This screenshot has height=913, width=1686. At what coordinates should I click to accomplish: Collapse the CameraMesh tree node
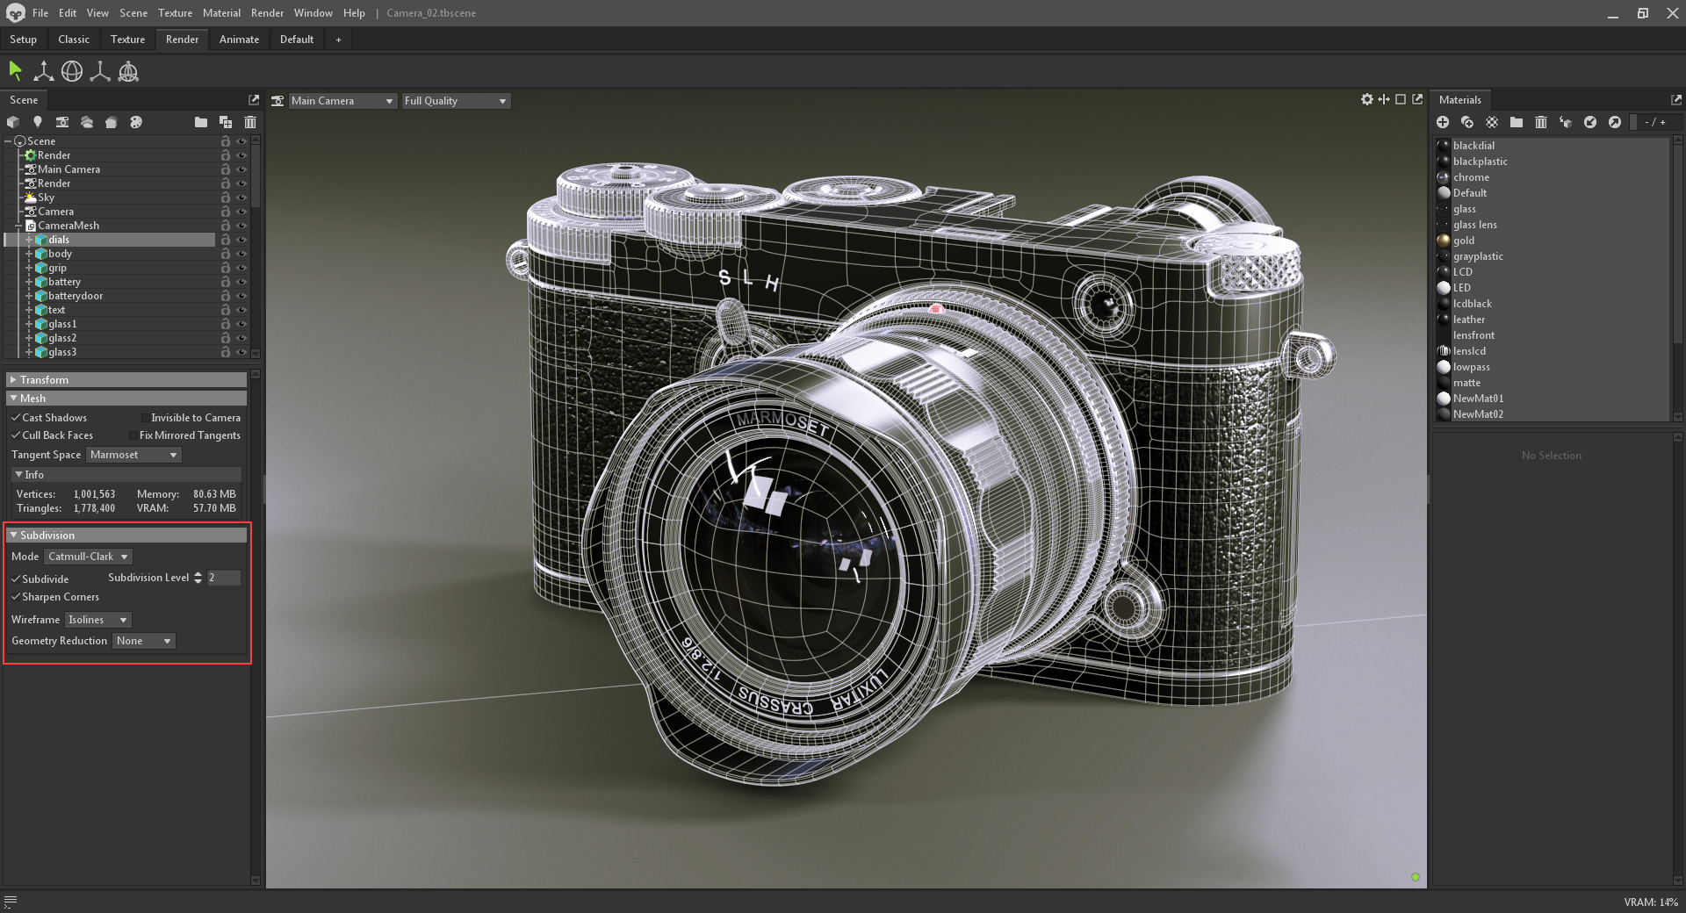click(x=18, y=226)
